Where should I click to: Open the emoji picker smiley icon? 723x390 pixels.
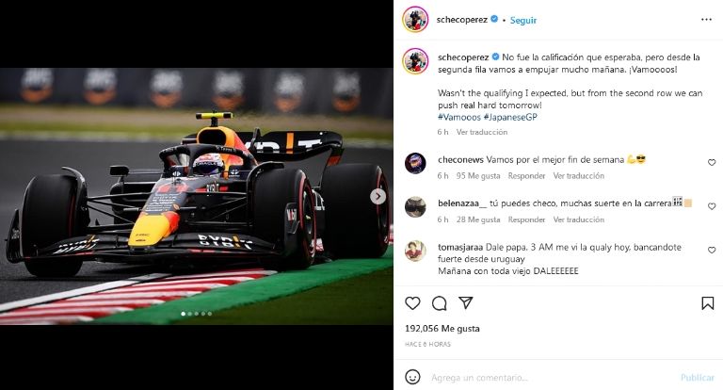(412, 377)
